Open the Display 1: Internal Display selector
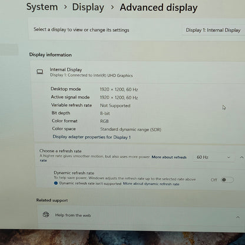245x245 pixels. click(x=213, y=30)
